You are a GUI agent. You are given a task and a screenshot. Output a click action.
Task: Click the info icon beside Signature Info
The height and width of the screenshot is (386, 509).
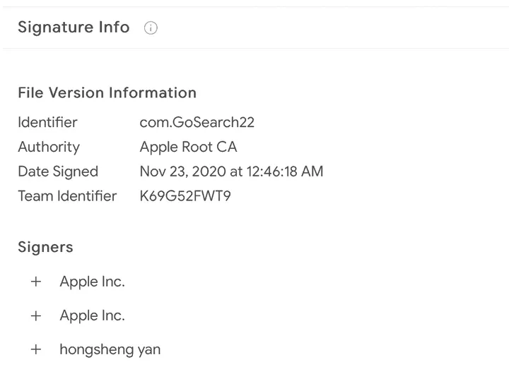click(151, 28)
